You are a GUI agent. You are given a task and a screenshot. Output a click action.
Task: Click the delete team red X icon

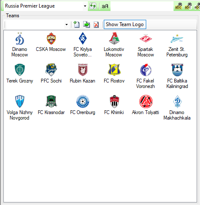coord(96,25)
